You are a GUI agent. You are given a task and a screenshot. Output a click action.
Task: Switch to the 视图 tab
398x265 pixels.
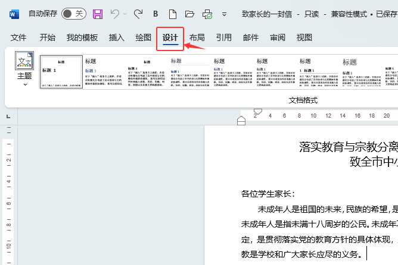(304, 37)
